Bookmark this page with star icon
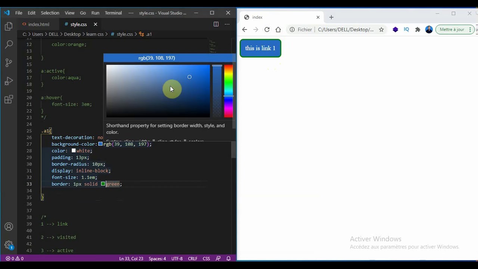The height and width of the screenshot is (269, 478). click(x=381, y=30)
